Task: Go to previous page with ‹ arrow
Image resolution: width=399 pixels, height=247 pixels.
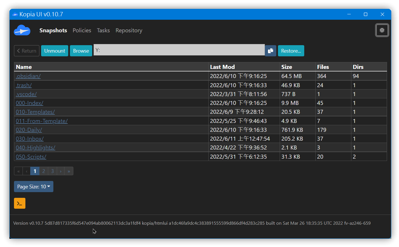Action: tap(27, 171)
